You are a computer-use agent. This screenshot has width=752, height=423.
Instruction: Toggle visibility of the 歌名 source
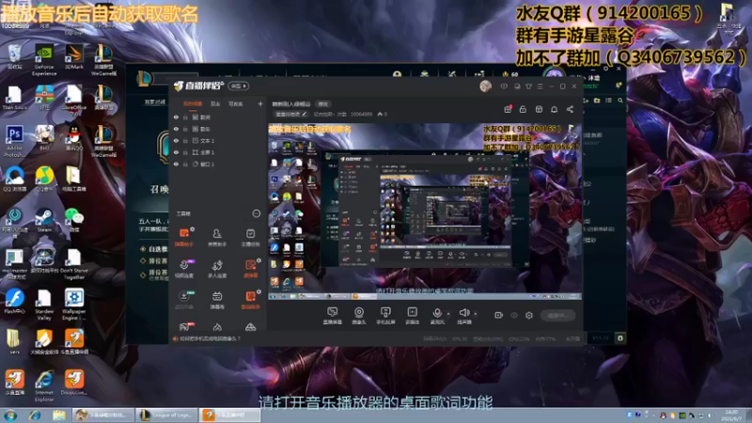176,129
